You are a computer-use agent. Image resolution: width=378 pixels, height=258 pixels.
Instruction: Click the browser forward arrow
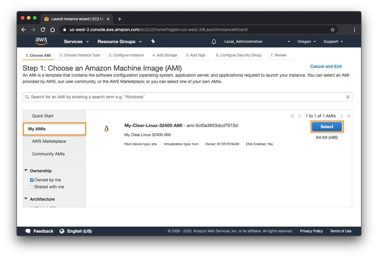point(33,30)
